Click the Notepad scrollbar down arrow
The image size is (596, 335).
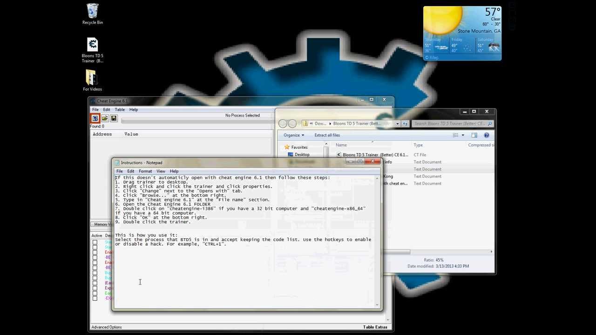[377, 305]
